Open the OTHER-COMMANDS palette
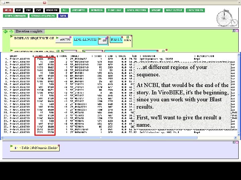The height and width of the screenshot is (180, 241). coord(15,16)
